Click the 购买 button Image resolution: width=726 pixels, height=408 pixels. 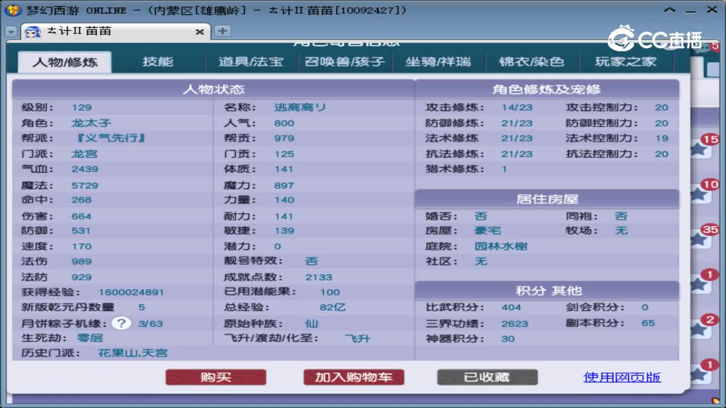pyautogui.click(x=216, y=377)
